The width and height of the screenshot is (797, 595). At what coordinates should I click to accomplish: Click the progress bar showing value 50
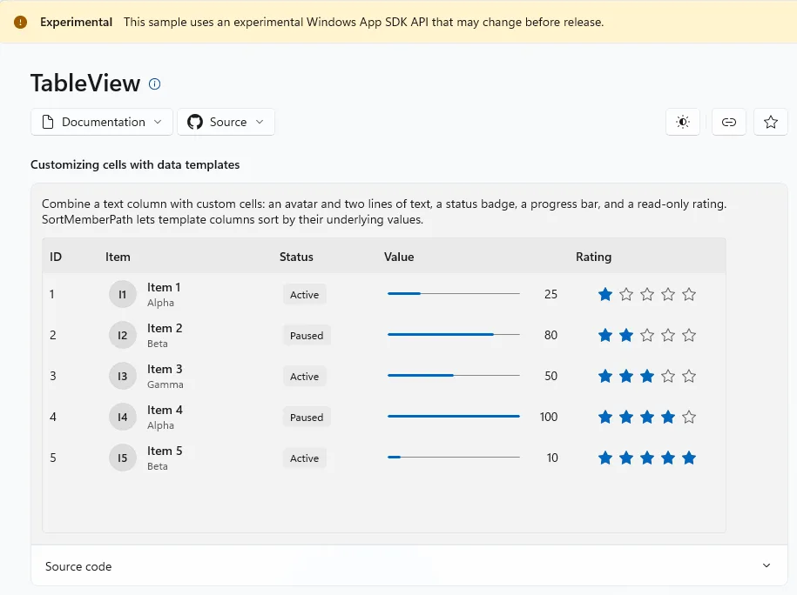454,375
